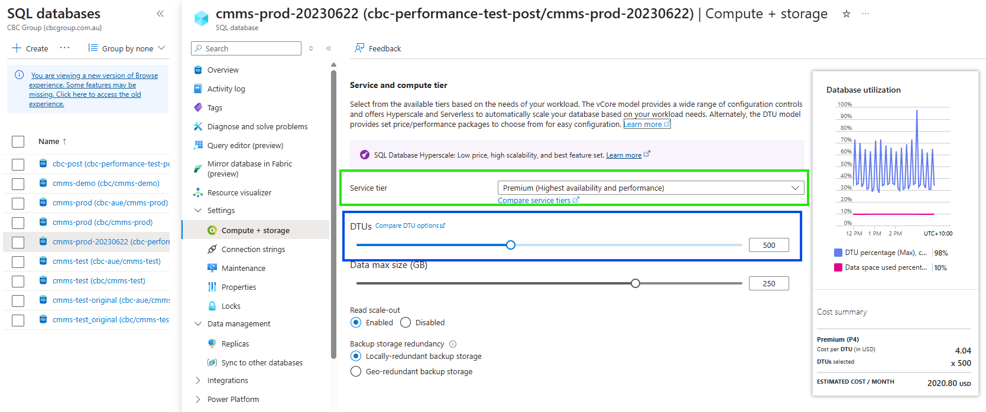
Task: Click the Compare service tiers link
Action: [534, 201]
